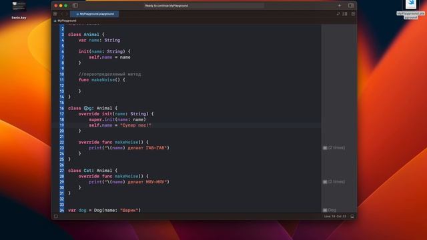Viewport: 427px width, 240px height.
Task: Click 'func makeNoise()' on line 11
Action: tap(101, 80)
